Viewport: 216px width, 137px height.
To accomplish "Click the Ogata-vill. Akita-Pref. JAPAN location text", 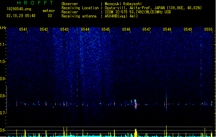I will (153, 8).
